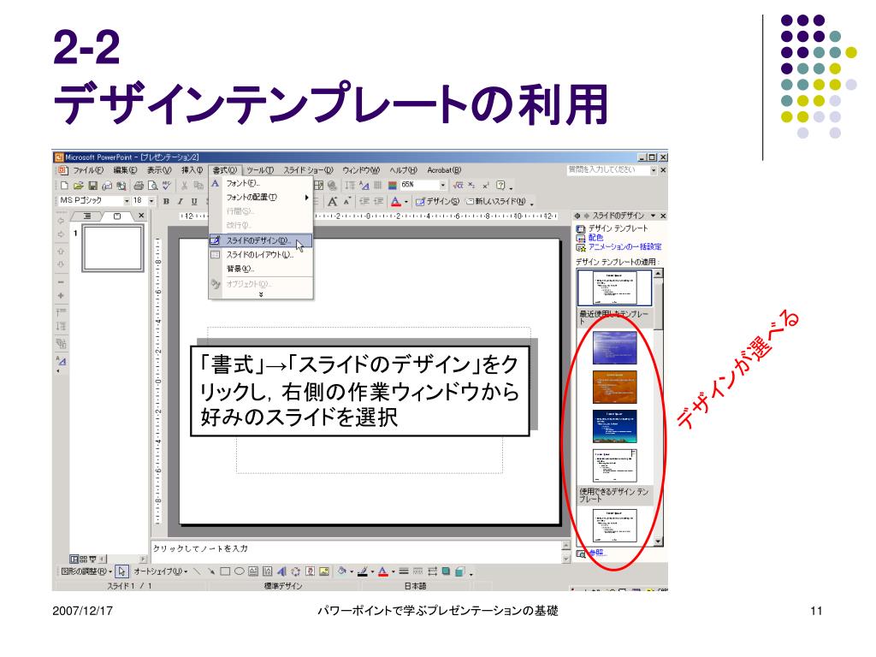This screenshot has width=876, height=657.
Task: Click the Normal View icon
Action: pyautogui.click(x=74, y=559)
